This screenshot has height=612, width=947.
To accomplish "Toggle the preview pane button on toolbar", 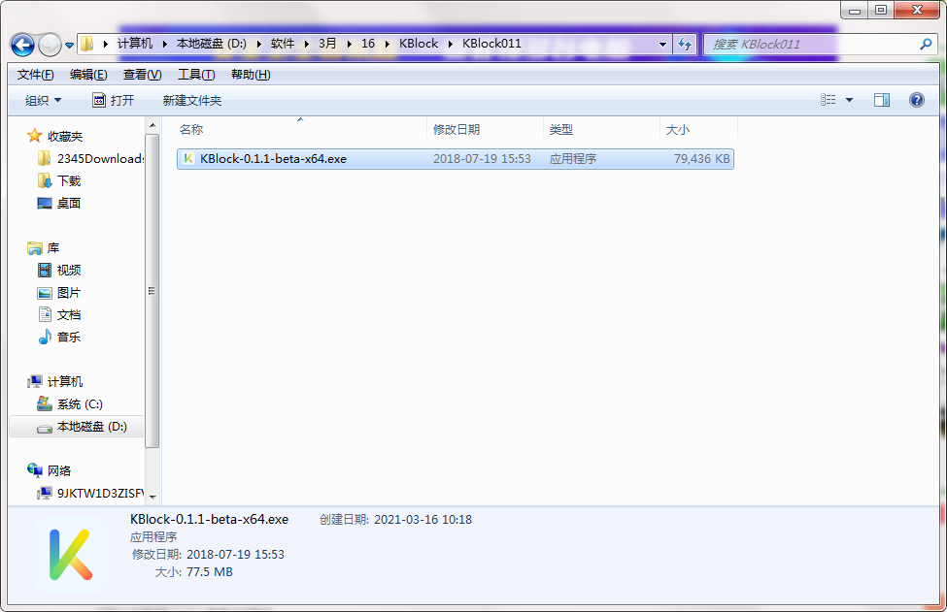I will pos(882,100).
